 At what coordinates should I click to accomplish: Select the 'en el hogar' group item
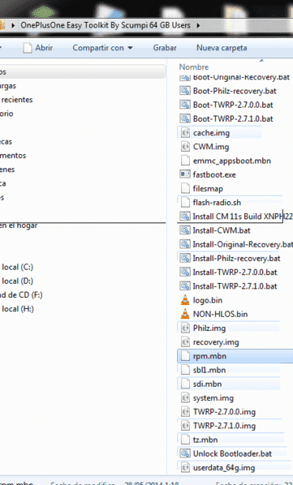coord(19,225)
